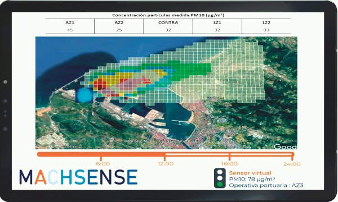Select the AZ1 column header

click(x=70, y=22)
